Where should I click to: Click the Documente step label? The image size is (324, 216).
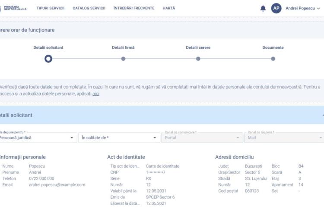click(x=273, y=48)
